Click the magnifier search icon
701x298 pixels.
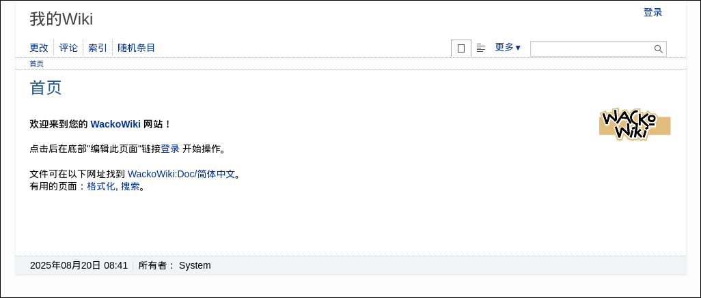tap(659, 48)
